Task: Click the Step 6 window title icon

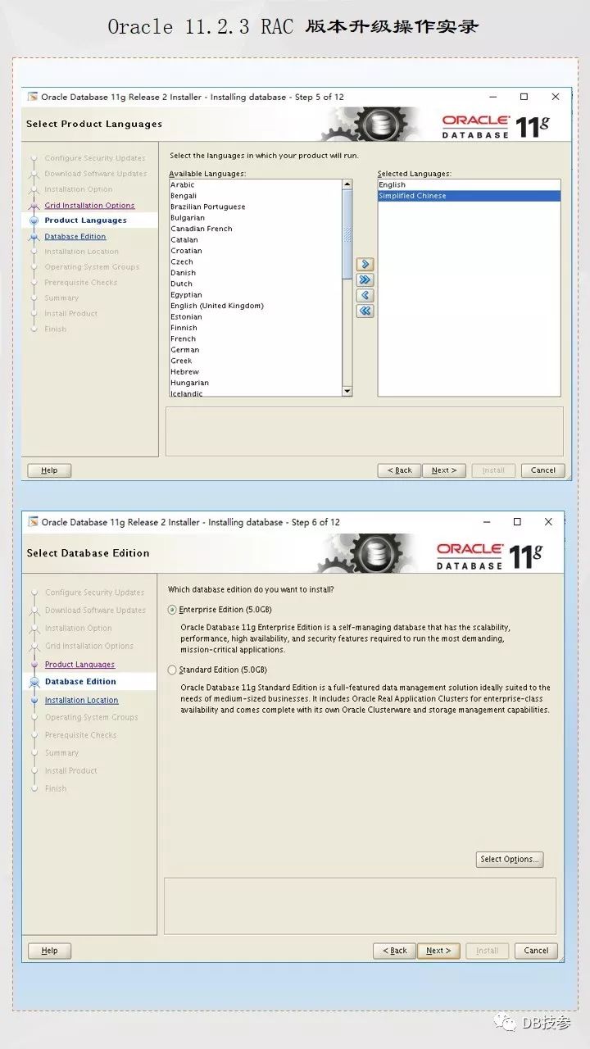Action: (34, 522)
